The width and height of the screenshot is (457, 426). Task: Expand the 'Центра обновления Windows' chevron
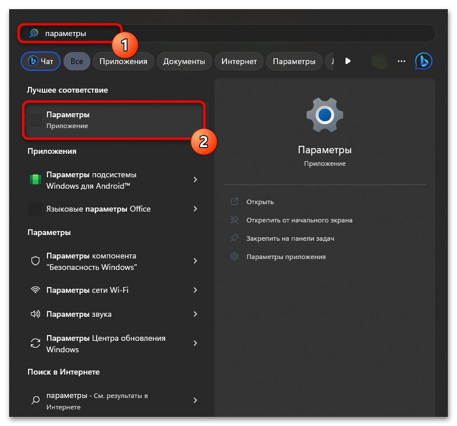[x=195, y=343]
